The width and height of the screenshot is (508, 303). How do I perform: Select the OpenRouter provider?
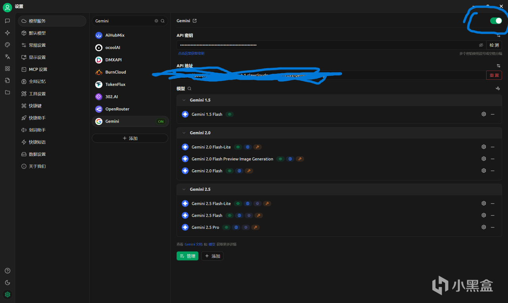[x=130, y=109]
